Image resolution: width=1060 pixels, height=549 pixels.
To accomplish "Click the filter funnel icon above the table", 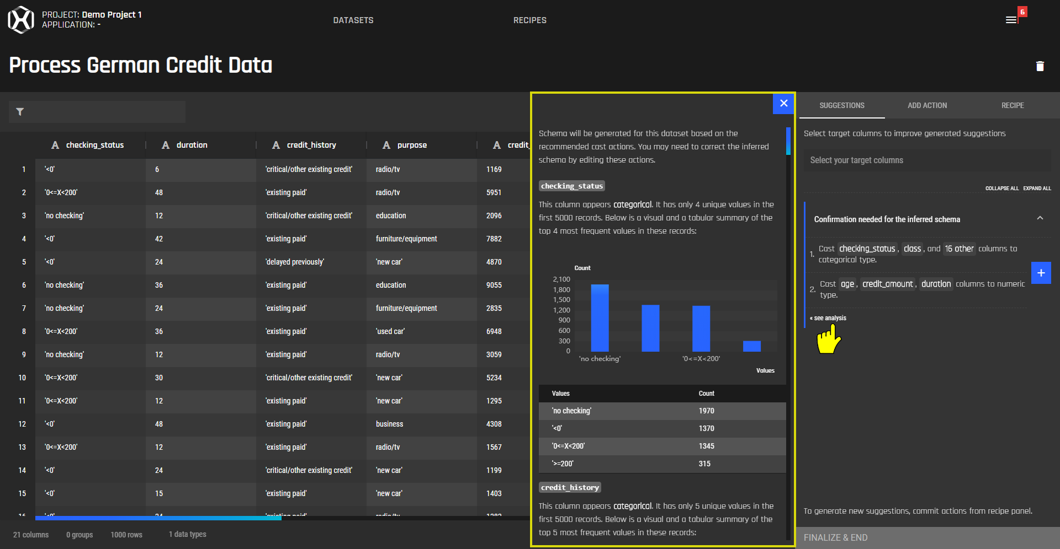I will (x=19, y=111).
